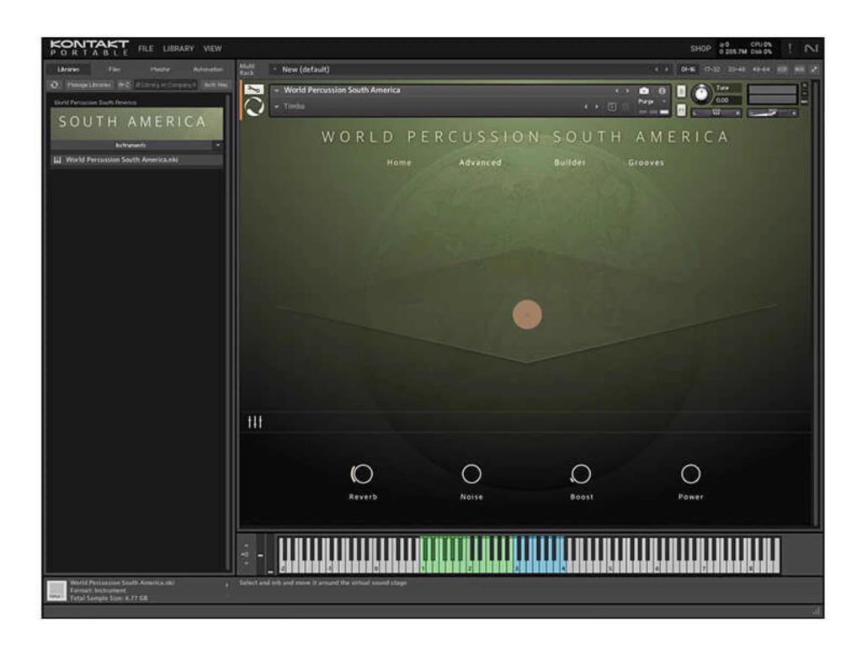The image size is (862, 660).
Task: Click the wrench edit icon of instrument
Action: click(253, 90)
